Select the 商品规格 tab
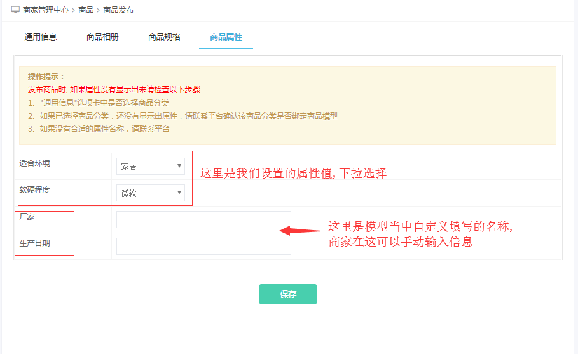This screenshot has width=578, height=354. 164,37
